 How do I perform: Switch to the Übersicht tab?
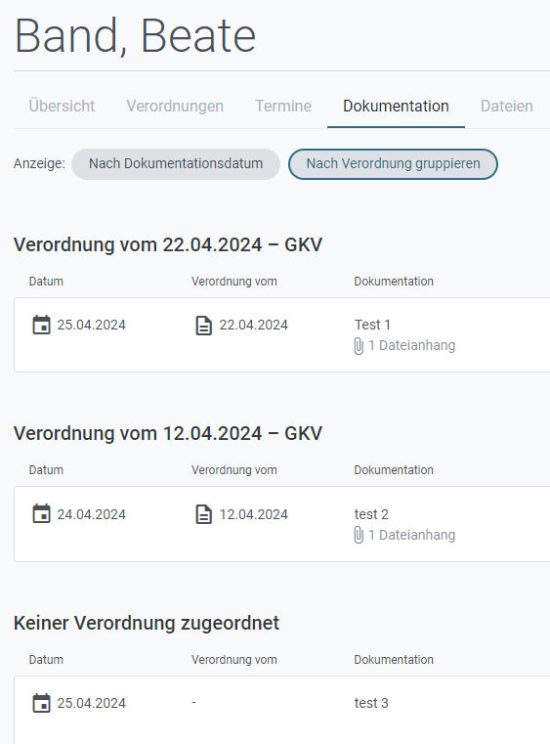(x=62, y=106)
